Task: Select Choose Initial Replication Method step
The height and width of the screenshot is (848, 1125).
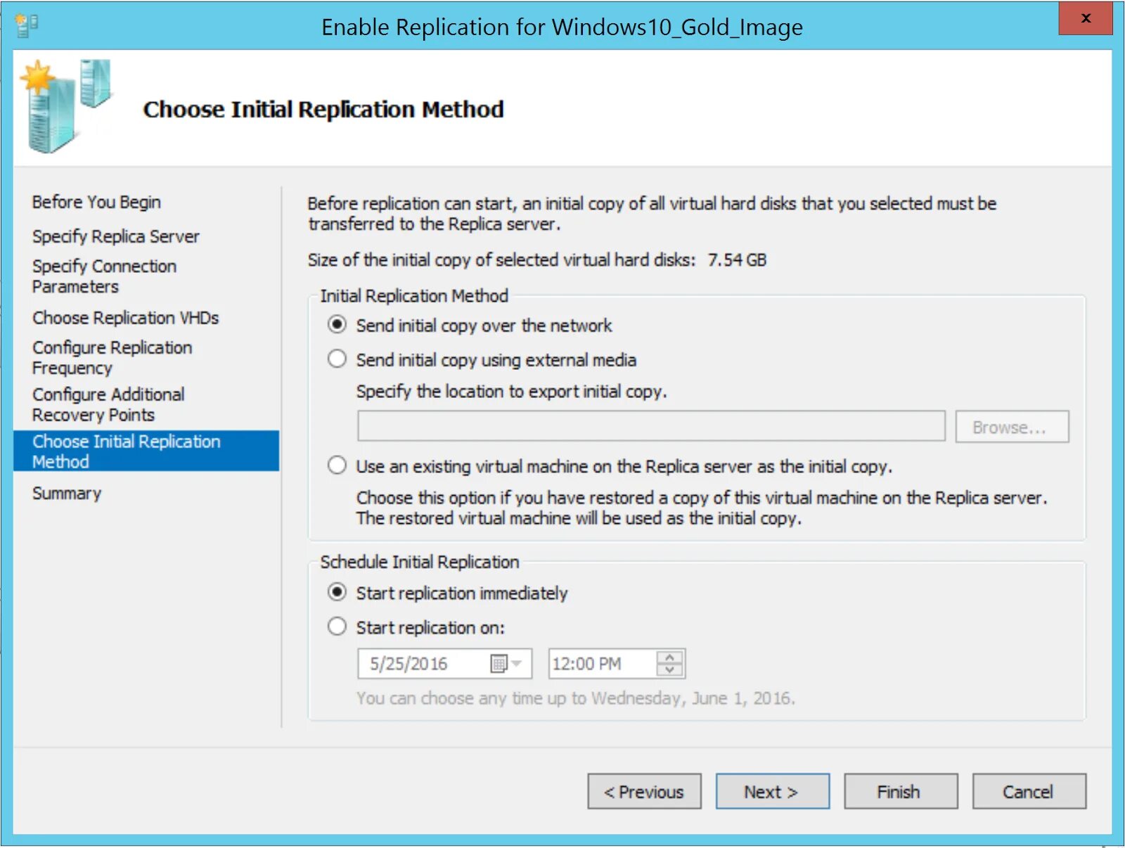Action: pos(146,451)
